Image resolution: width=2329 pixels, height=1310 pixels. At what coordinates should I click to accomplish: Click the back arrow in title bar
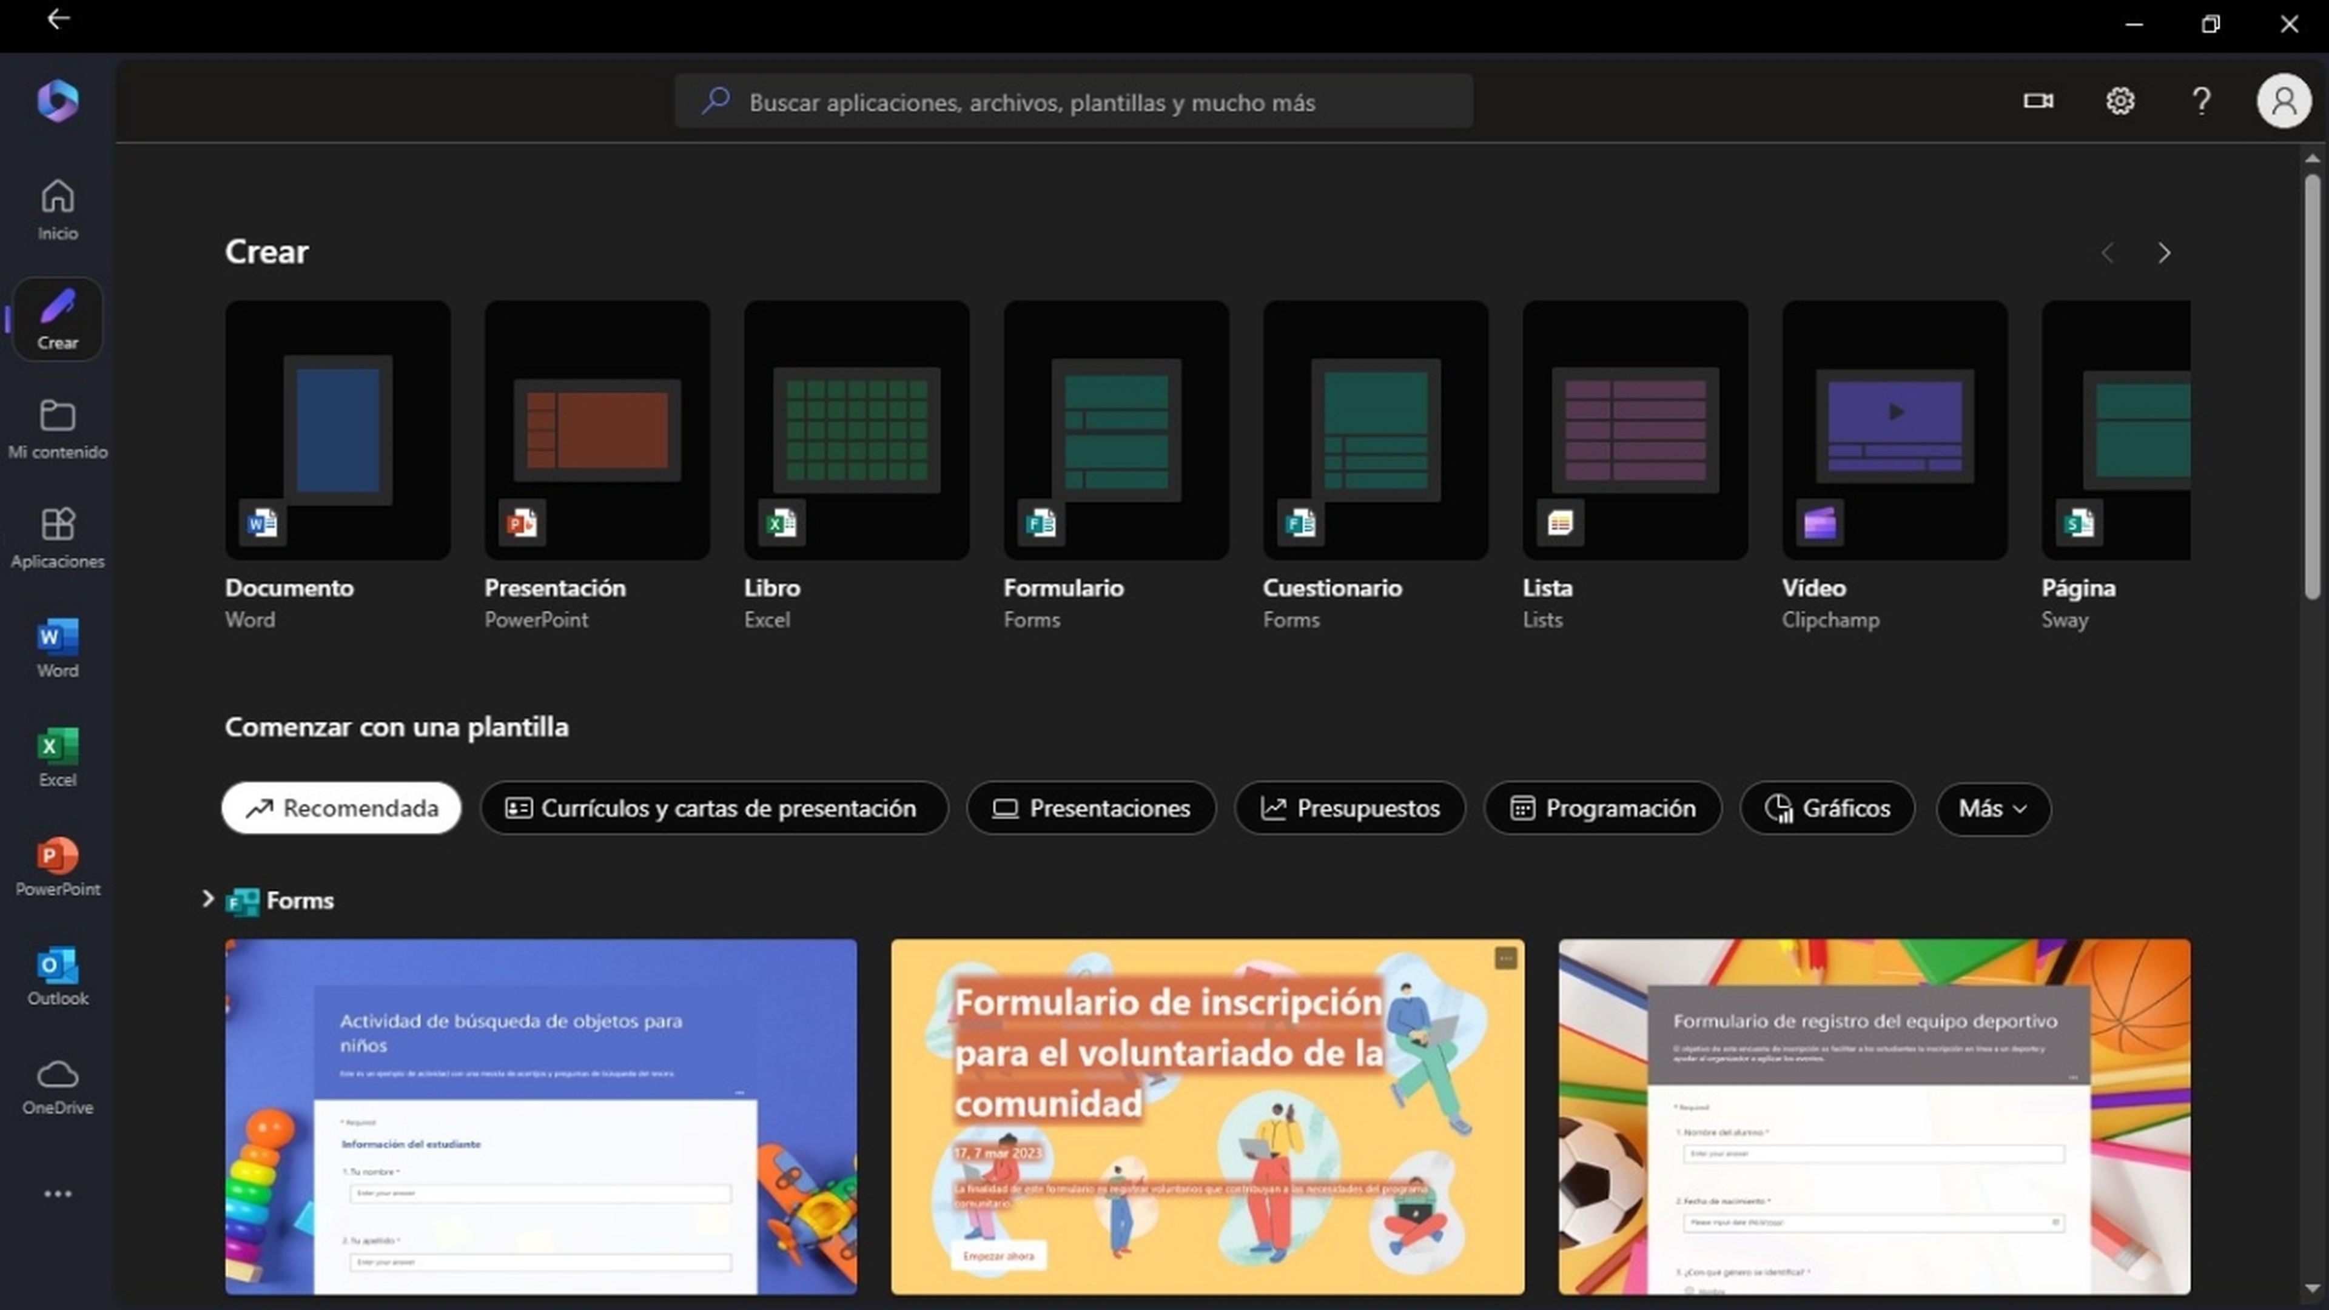coord(59,19)
